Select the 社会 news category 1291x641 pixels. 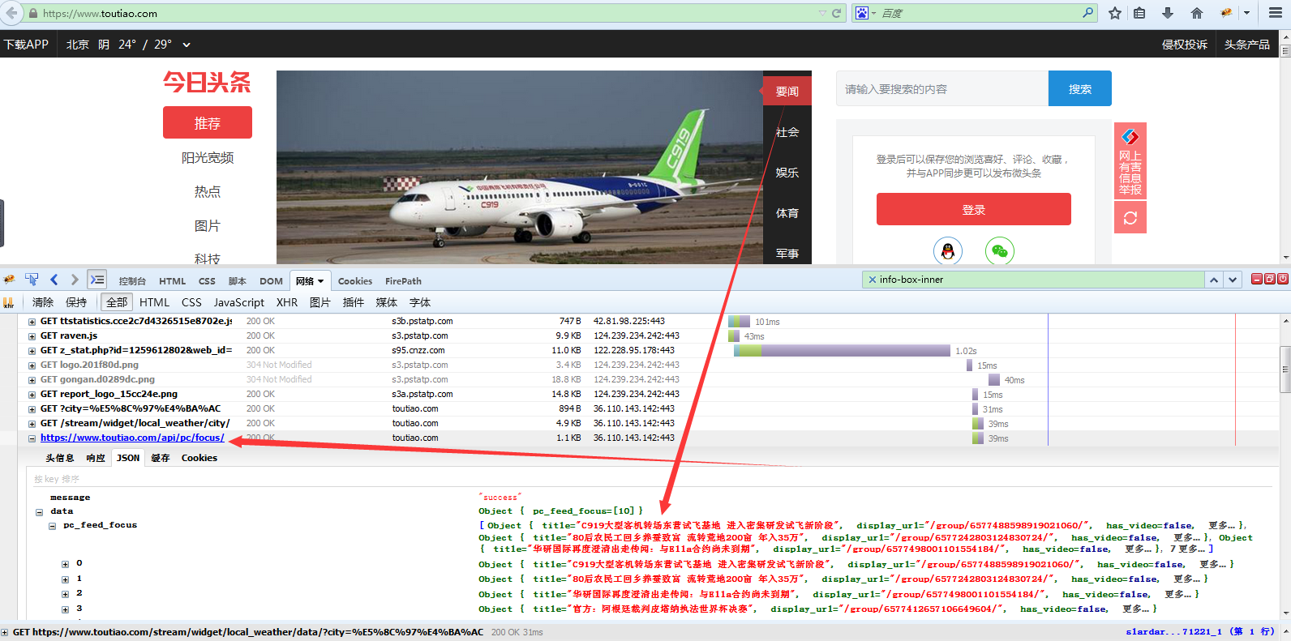pos(787,132)
